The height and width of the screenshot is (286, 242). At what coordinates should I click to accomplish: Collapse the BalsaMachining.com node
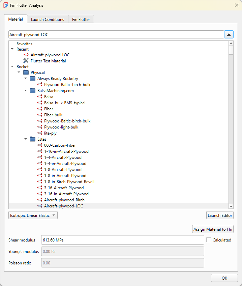point(26,90)
